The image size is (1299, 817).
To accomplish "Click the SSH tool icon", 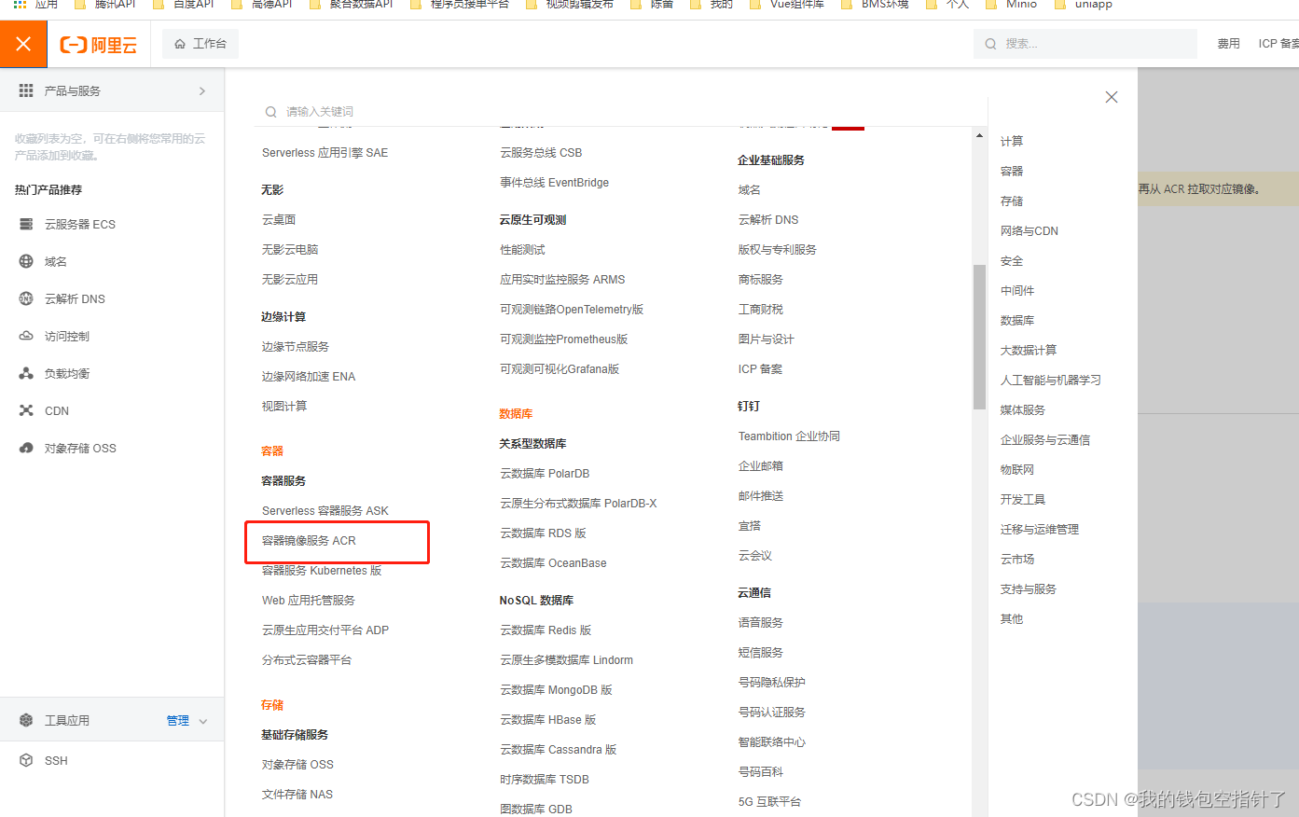I will pos(26,760).
